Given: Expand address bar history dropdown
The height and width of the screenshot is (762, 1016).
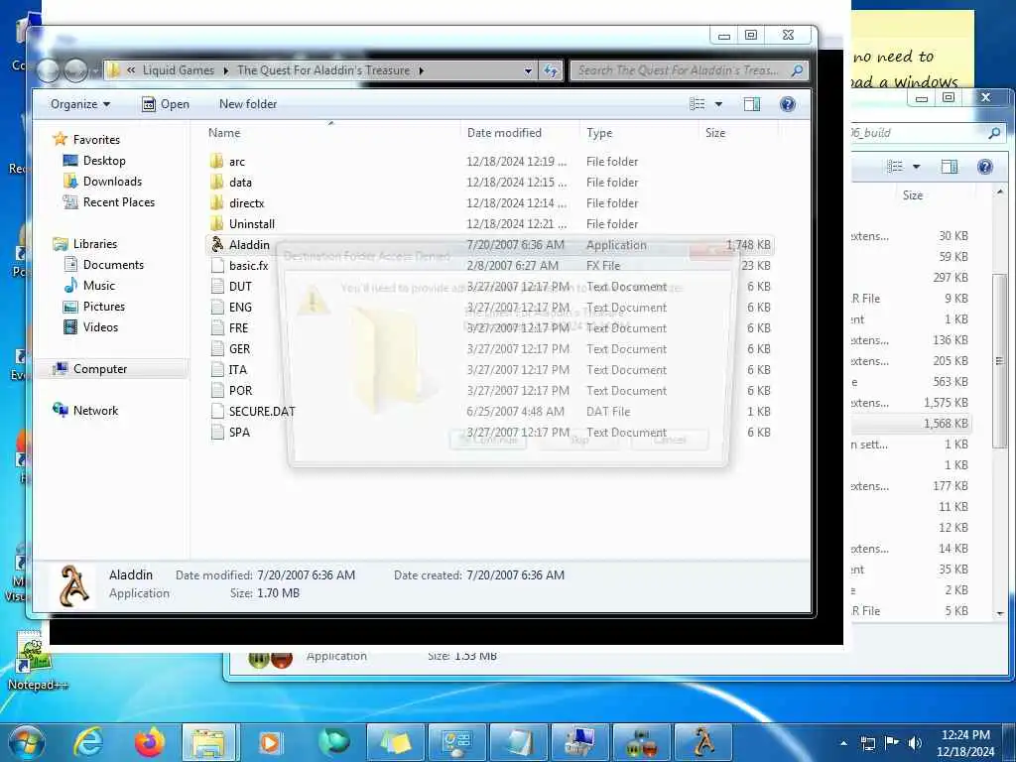Looking at the screenshot, I should (x=528, y=70).
